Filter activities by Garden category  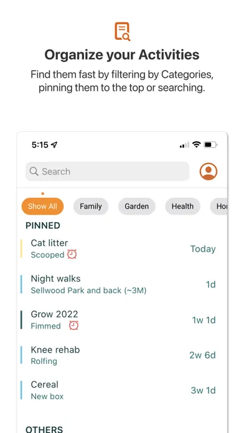pyautogui.click(x=136, y=207)
